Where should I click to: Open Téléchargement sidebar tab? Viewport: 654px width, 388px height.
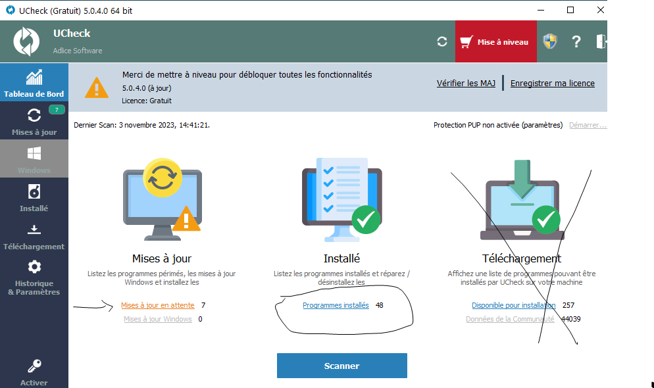(x=34, y=235)
